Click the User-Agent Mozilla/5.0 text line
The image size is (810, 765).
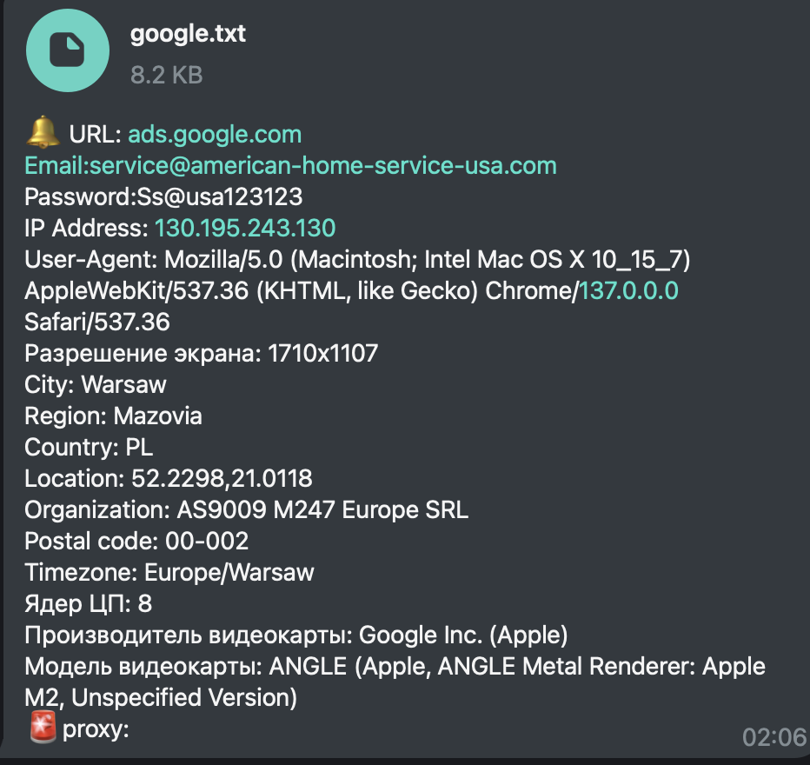(357, 260)
